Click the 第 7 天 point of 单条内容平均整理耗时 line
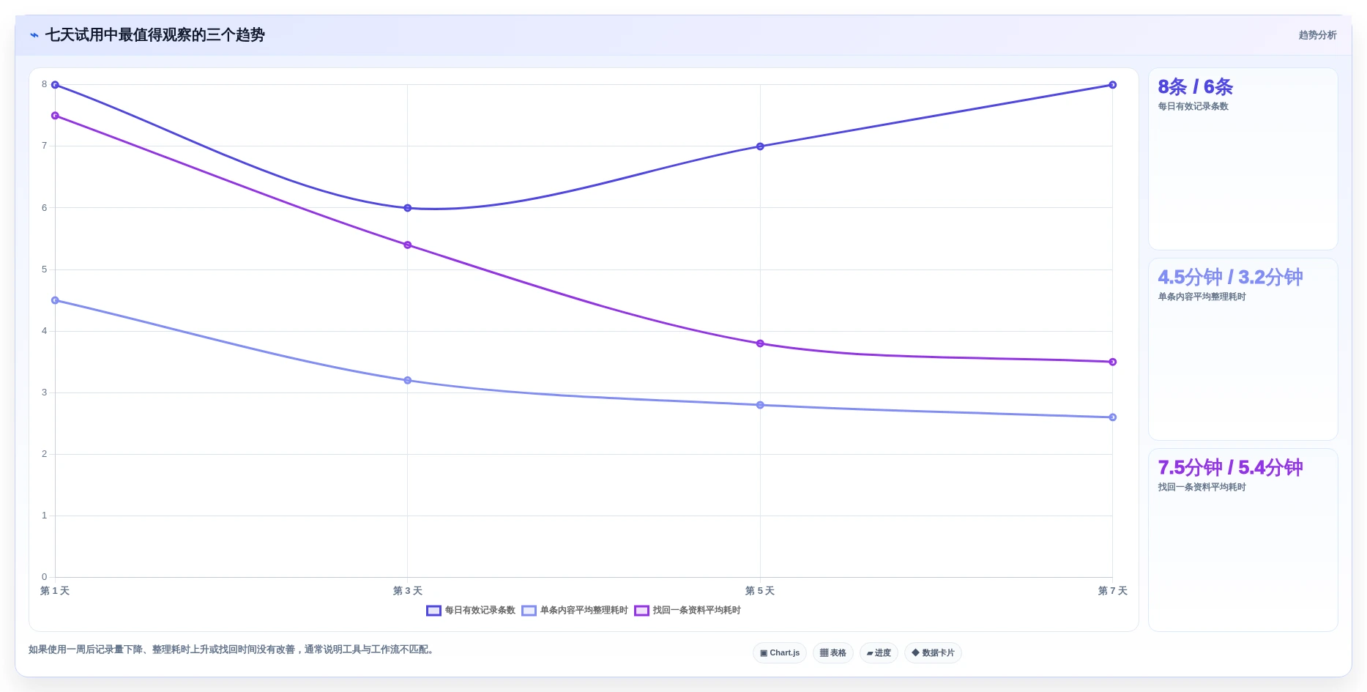Viewport: 1367px width, 692px height. tap(1113, 417)
